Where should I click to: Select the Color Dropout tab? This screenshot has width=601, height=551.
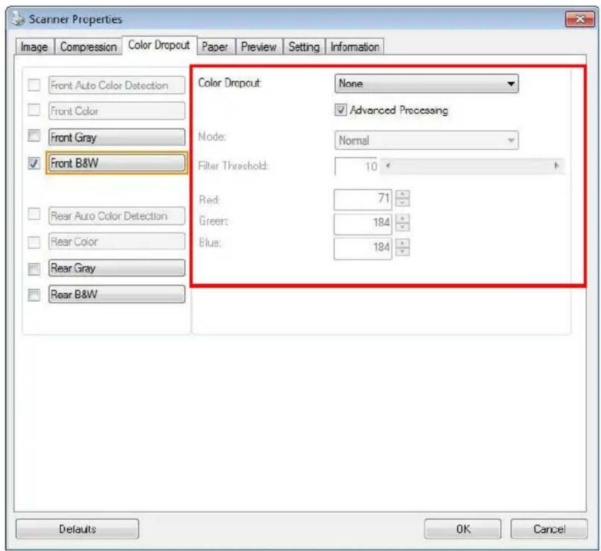tap(159, 45)
